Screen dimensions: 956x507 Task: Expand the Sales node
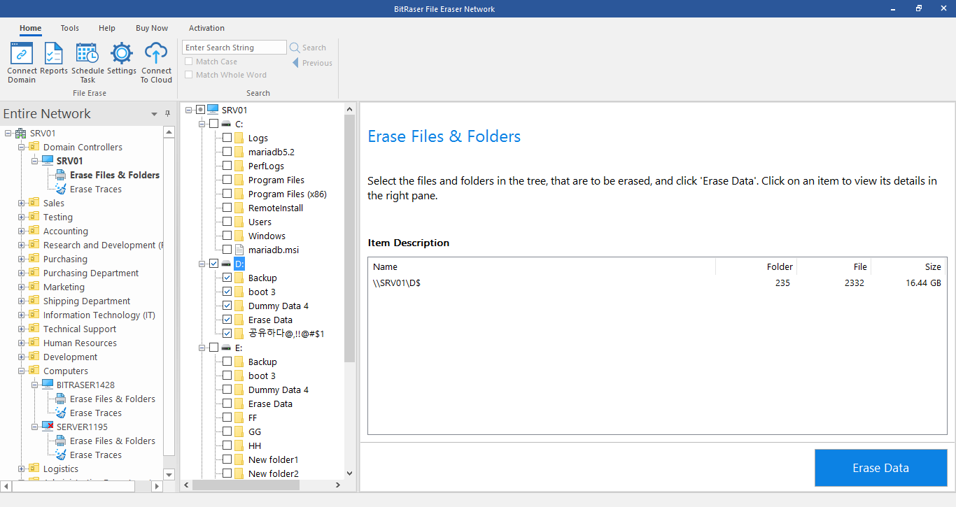coord(21,203)
